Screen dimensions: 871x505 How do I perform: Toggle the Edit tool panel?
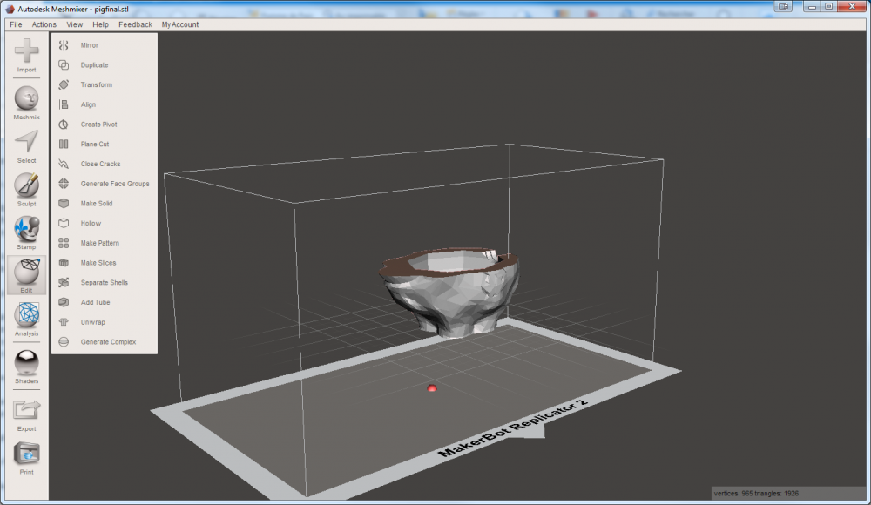point(26,276)
